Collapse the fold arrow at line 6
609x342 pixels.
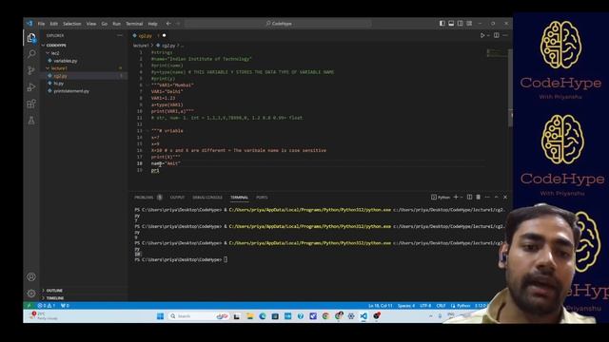tap(147, 85)
